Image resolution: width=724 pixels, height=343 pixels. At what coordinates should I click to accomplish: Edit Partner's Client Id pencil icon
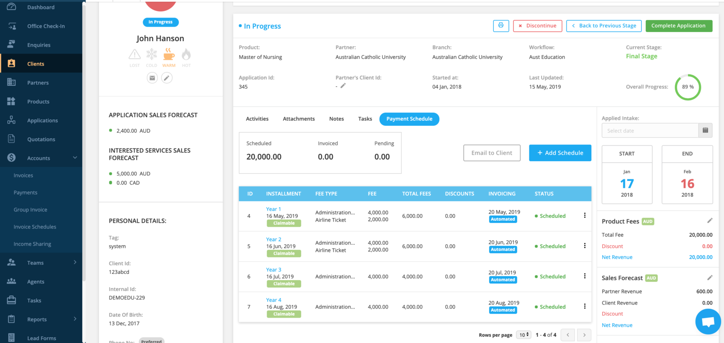(x=343, y=86)
